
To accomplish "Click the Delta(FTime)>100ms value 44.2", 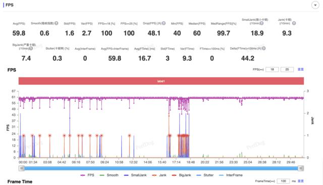I will click(x=248, y=58).
